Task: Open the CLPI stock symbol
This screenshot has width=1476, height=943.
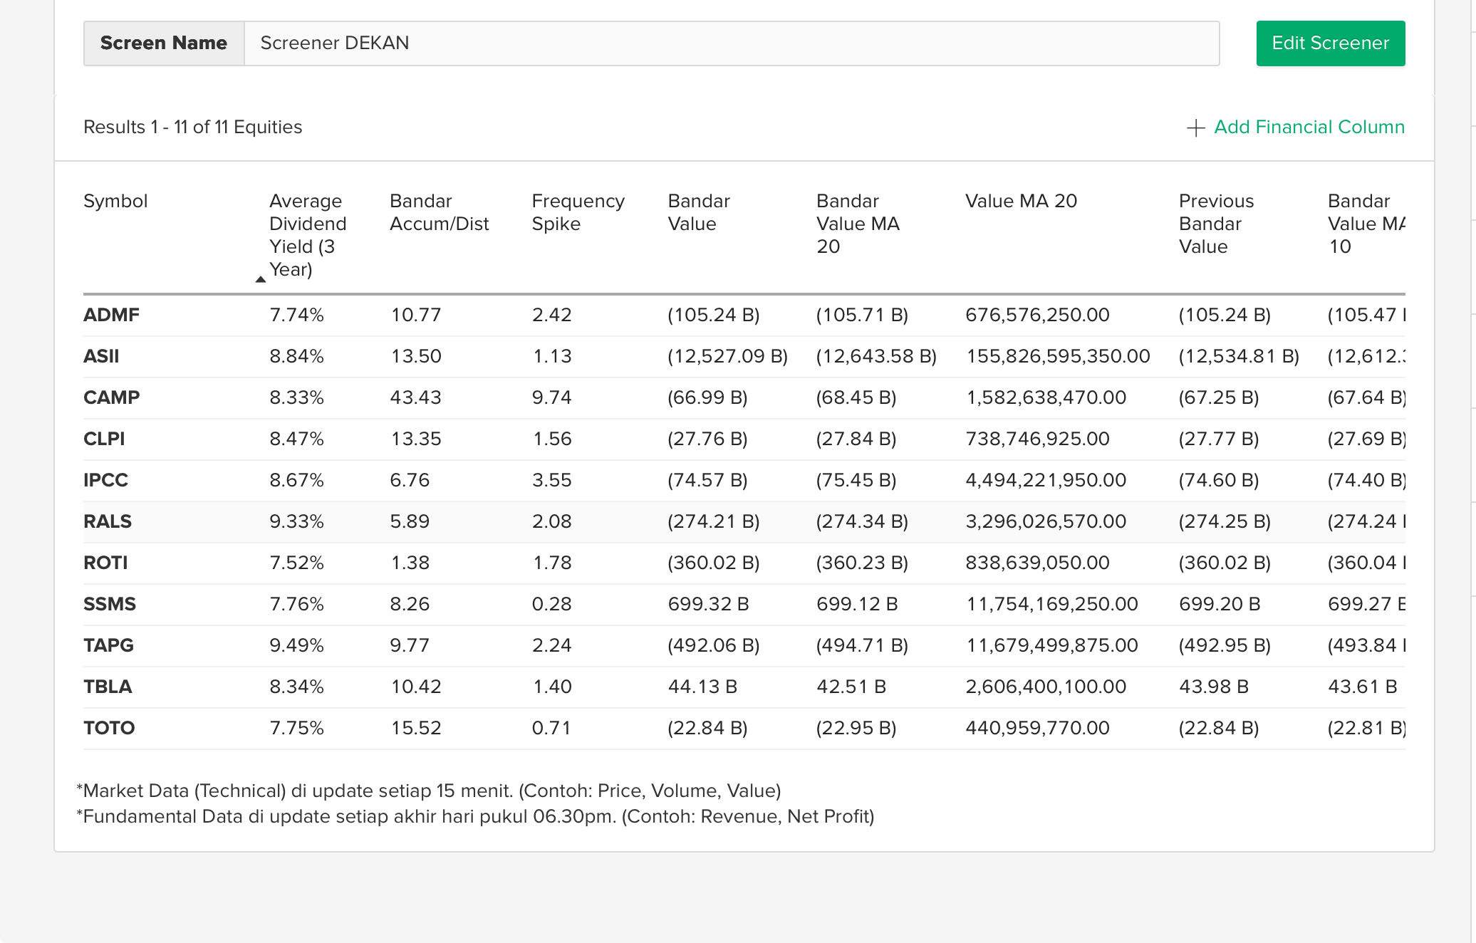Action: click(104, 439)
